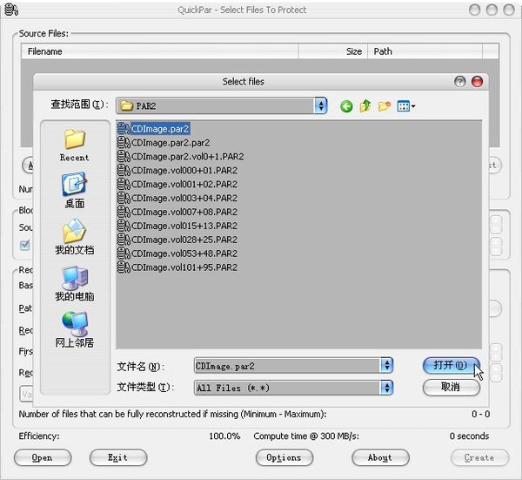Click the green Back navigation arrow icon

(346, 106)
